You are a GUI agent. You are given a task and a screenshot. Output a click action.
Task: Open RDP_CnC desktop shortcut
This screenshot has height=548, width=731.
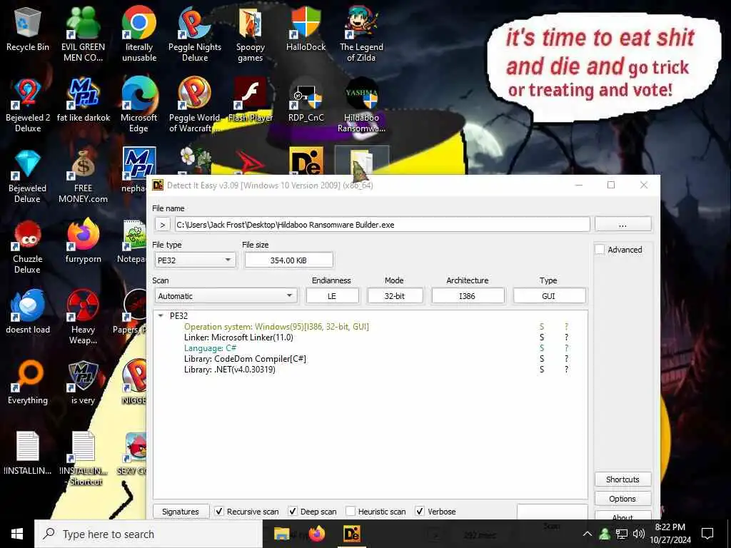[x=306, y=100]
